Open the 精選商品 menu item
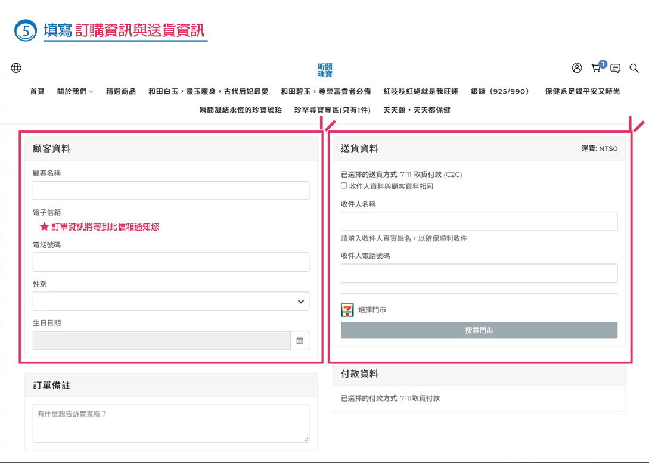Viewport: 649px width, 463px height. coord(121,92)
